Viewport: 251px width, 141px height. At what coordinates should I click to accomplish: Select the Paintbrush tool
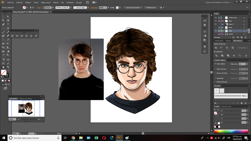tap(3, 32)
